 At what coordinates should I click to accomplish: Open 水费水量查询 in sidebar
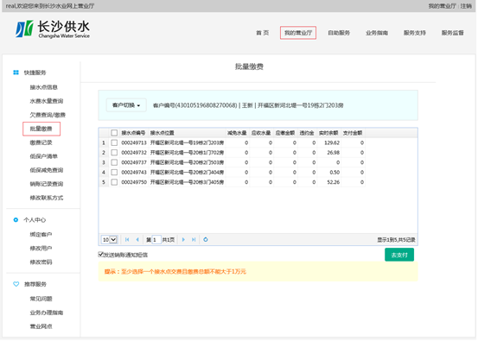tap(47, 101)
